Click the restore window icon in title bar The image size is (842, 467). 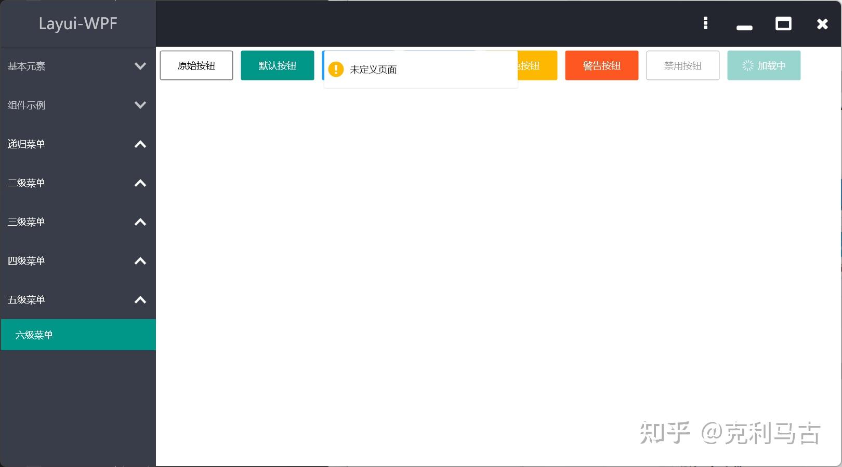click(783, 23)
